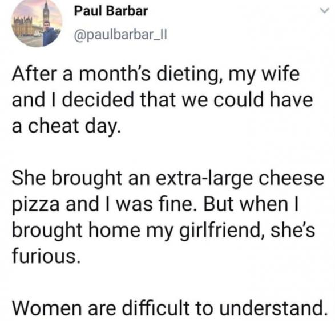This screenshot has height=321, width=335.
Task: Expand the tweet options chevron
Action: coord(324,10)
